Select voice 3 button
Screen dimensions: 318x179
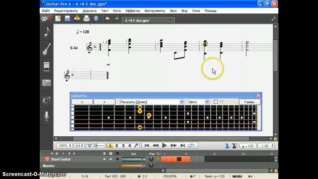123,146
